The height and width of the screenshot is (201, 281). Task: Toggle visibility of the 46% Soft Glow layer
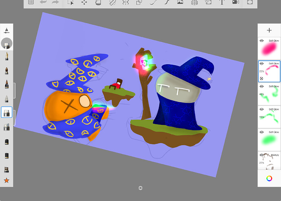[261, 86]
